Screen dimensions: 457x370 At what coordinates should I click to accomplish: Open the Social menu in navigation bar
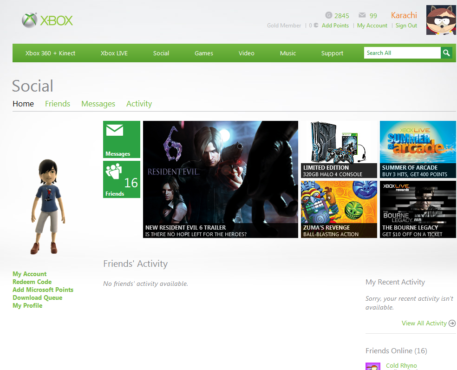tap(161, 53)
